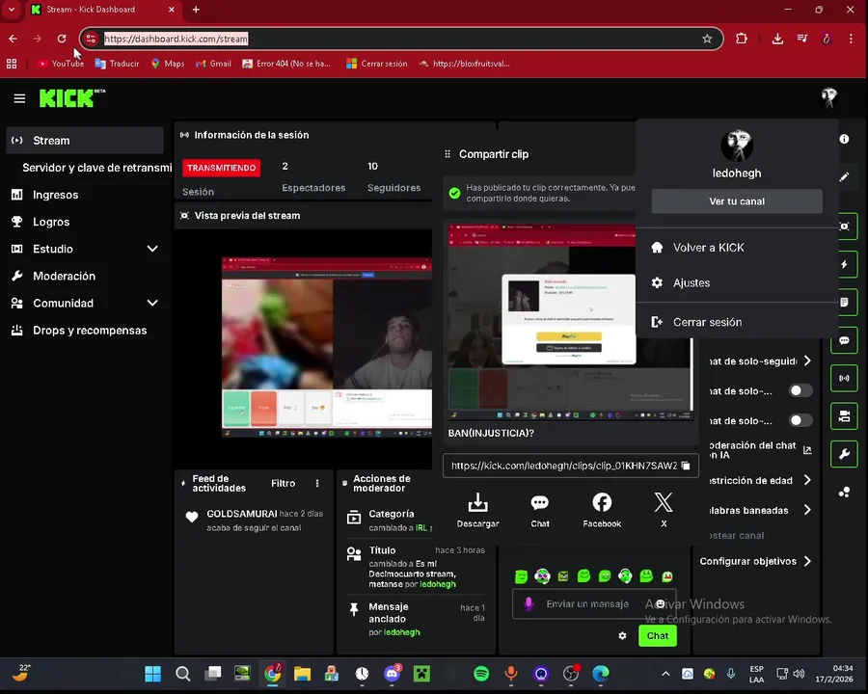The image size is (868, 694).
Task: Click the wrench tools icon on the right rail
Action: point(844,454)
